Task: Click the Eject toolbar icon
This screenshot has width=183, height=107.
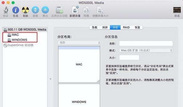Action: (x=45, y=10)
